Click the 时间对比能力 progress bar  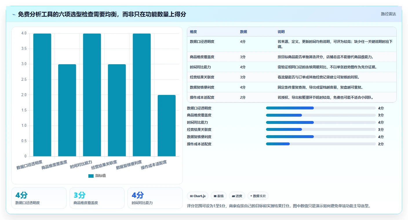(x=321, y=122)
